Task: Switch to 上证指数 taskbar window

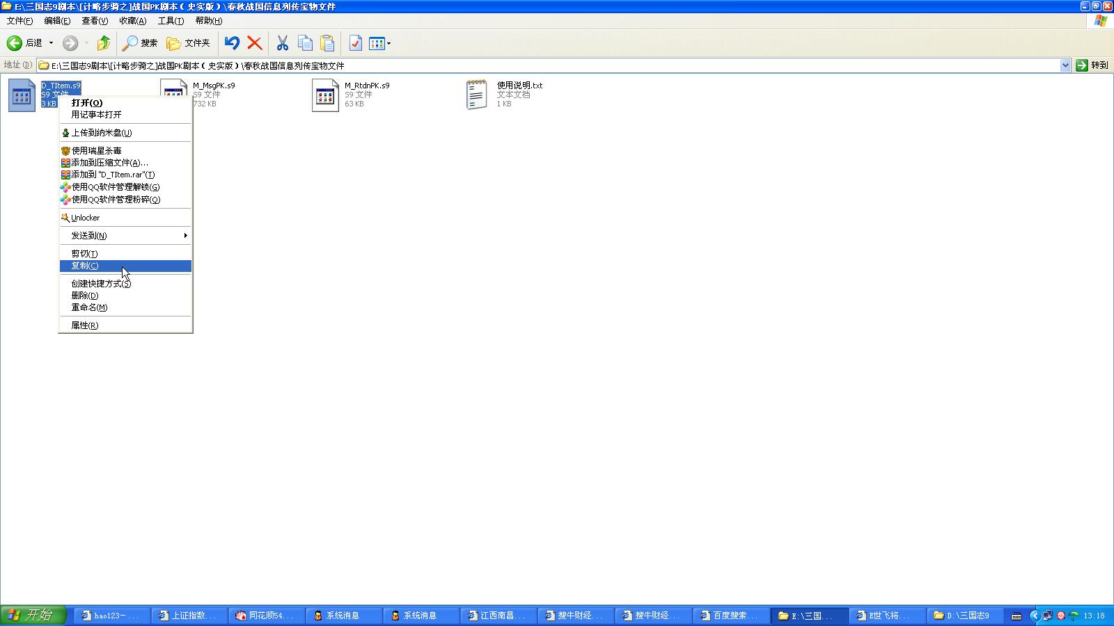Action: tap(189, 616)
